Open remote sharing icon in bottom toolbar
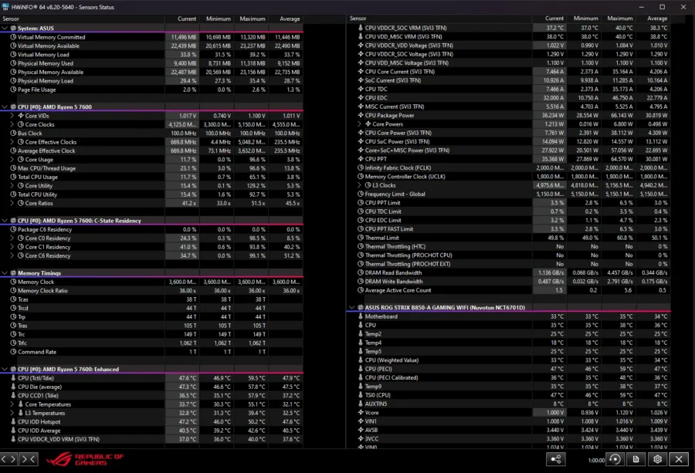695x473 pixels. click(x=556, y=459)
